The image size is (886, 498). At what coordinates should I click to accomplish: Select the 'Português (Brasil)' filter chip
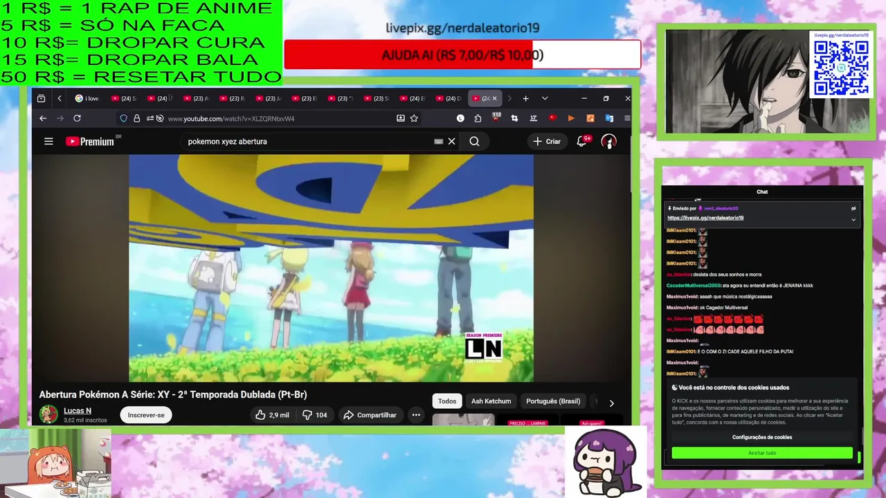click(x=553, y=401)
